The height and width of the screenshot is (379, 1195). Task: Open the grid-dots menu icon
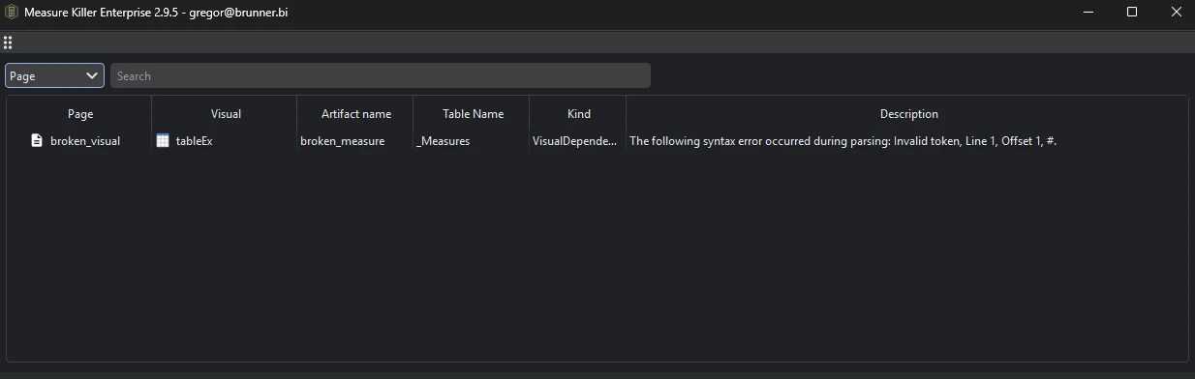click(8, 43)
